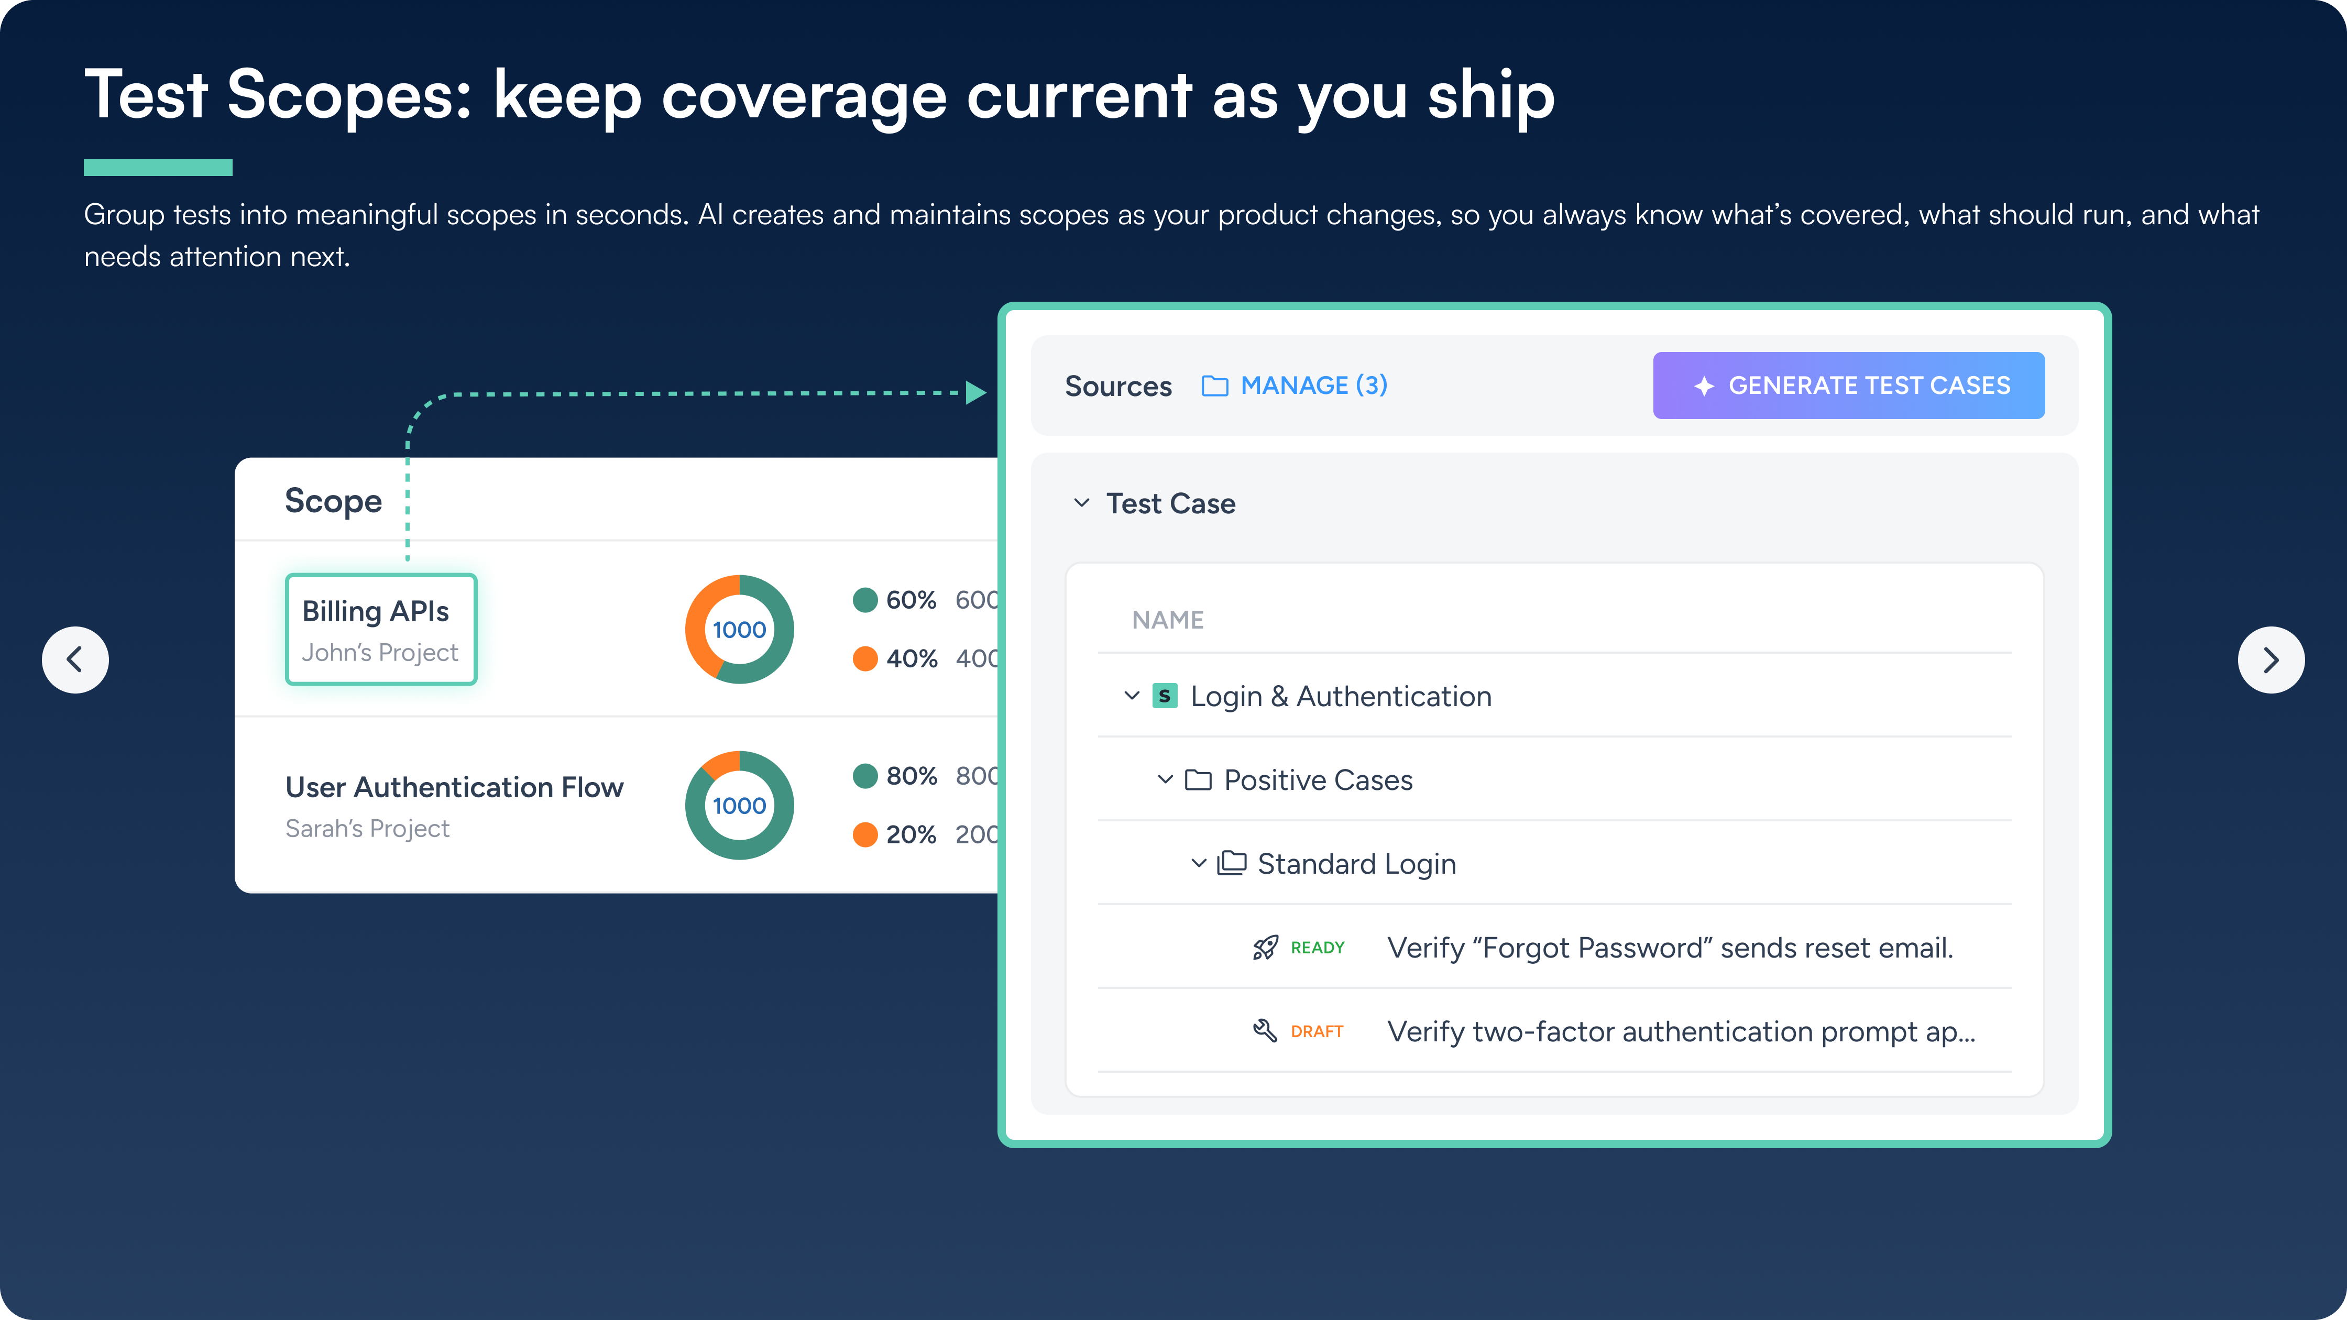The width and height of the screenshot is (2347, 1320).
Task: Open the two-factor authentication prompt test
Action: point(1680,1032)
